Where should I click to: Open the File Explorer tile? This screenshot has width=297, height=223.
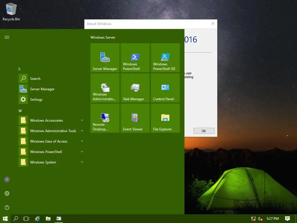click(165, 118)
